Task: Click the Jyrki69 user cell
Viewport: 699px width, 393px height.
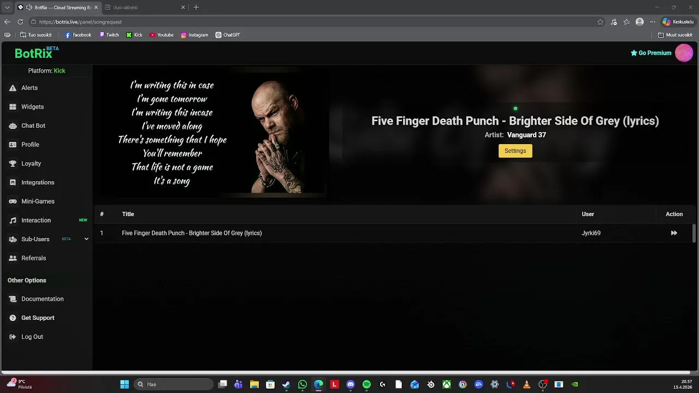Action: point(591,233)
